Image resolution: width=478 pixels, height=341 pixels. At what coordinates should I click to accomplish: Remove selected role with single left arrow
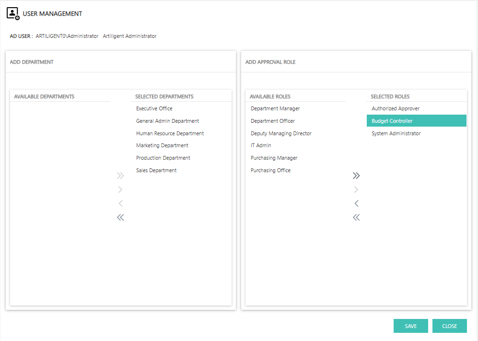click(356, 203)
